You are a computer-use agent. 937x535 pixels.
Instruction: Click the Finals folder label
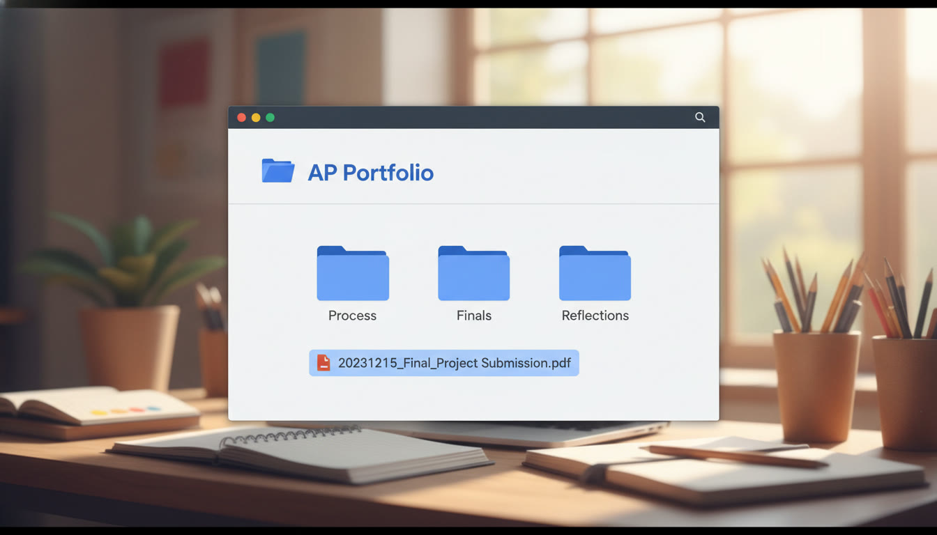pos(473,316)
